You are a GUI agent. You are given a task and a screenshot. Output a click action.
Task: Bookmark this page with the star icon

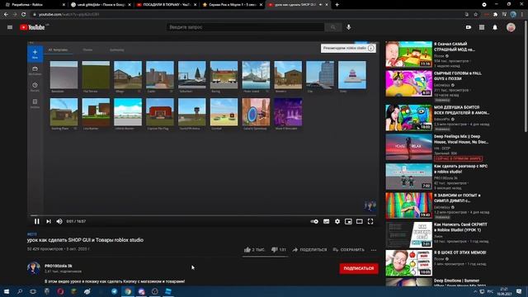click(475, 15)
